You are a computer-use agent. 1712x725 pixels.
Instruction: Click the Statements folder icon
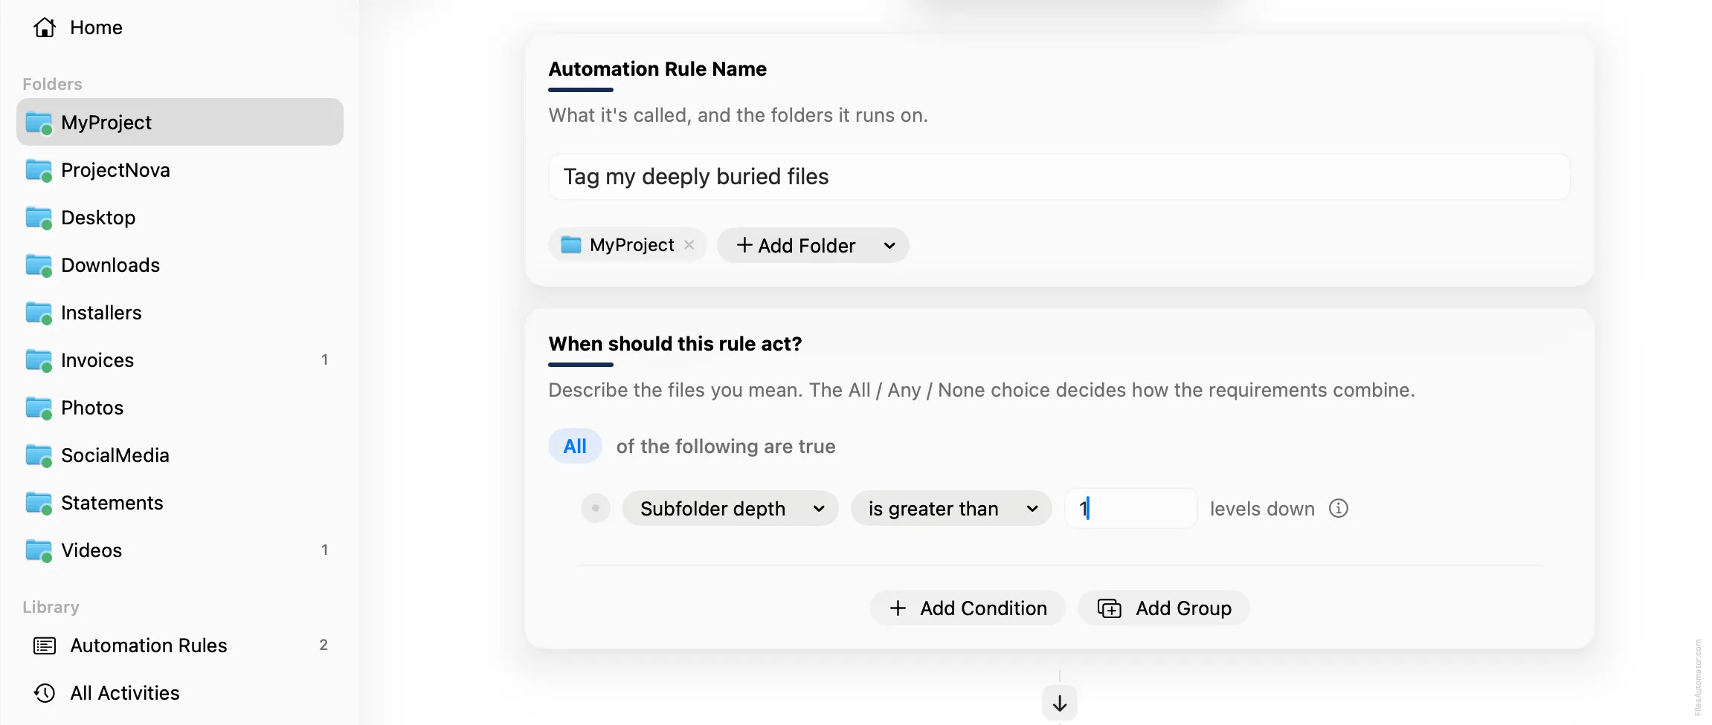[x=39, y=503]
